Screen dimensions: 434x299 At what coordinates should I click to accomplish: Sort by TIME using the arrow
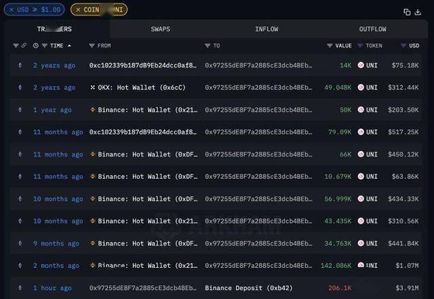69,45
